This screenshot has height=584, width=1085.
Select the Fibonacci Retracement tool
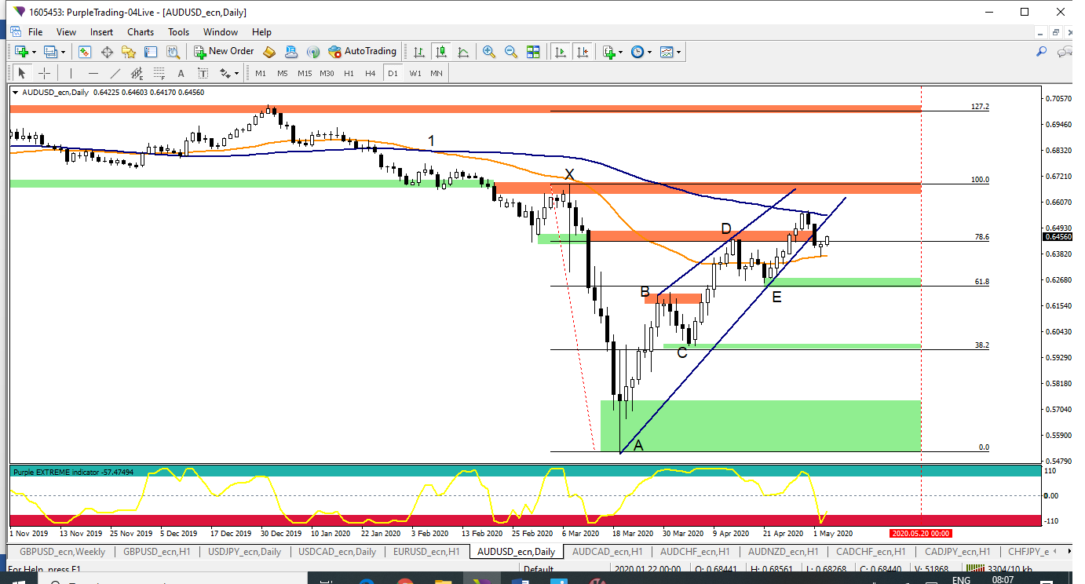[159, 73]
